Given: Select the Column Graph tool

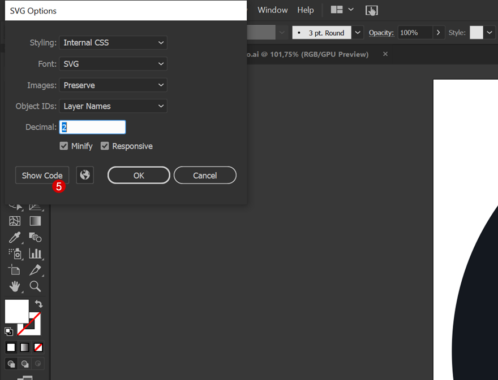Looking at the screenshot, I should coord(35,253).
